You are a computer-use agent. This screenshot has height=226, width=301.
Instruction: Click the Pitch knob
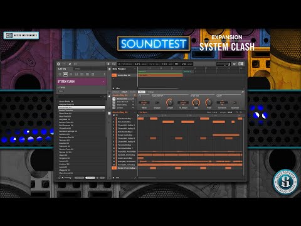[x=209, y=102]
